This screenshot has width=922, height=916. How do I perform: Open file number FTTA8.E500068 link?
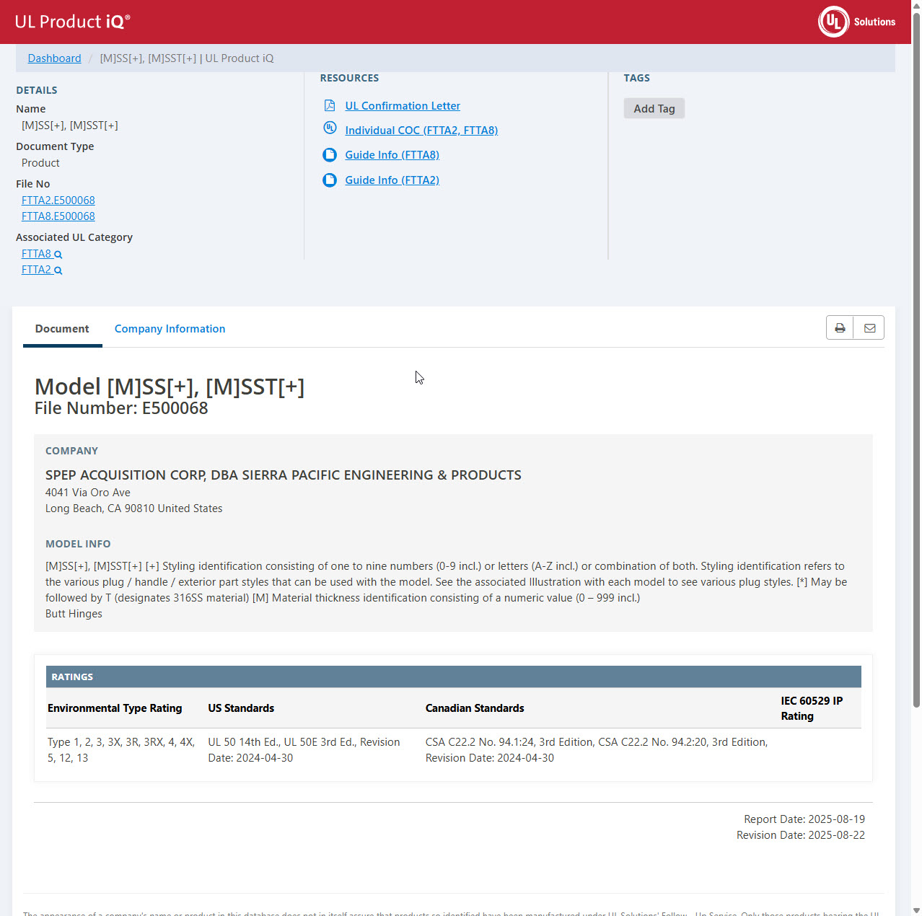[58, 216]
